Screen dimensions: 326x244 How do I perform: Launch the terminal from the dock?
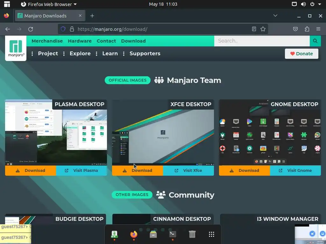click(x=173, y=234)
